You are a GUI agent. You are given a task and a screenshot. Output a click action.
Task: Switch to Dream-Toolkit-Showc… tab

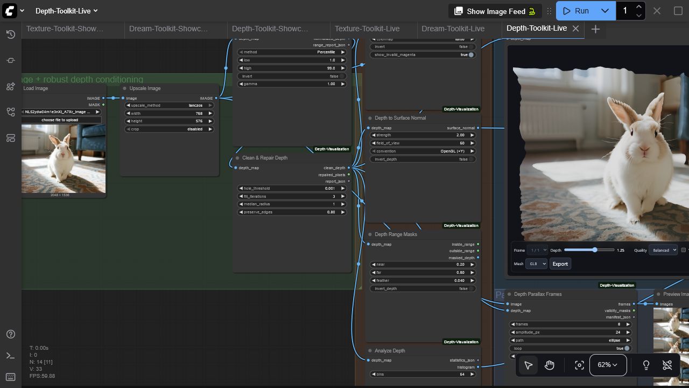tap(168, 29)
